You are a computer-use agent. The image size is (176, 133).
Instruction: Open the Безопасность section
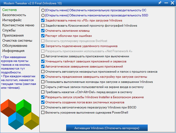pyautogui.click(x=14, y=15)
